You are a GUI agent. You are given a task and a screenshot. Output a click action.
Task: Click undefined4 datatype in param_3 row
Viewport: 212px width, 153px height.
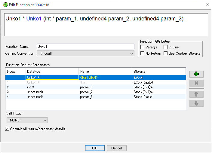click(52, 97)
